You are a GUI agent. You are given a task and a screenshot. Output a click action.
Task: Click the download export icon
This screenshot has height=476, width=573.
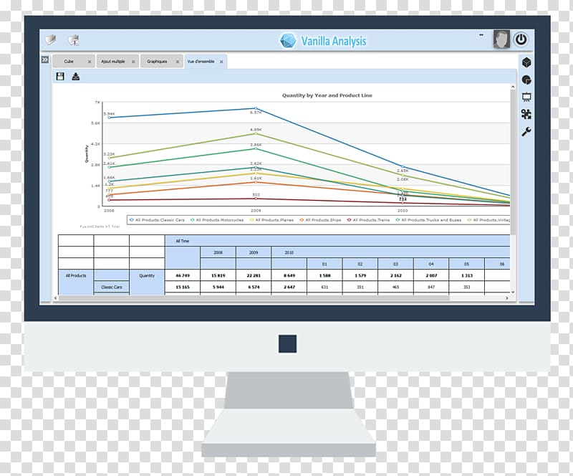pyautogui.click(x=76, y=76)
